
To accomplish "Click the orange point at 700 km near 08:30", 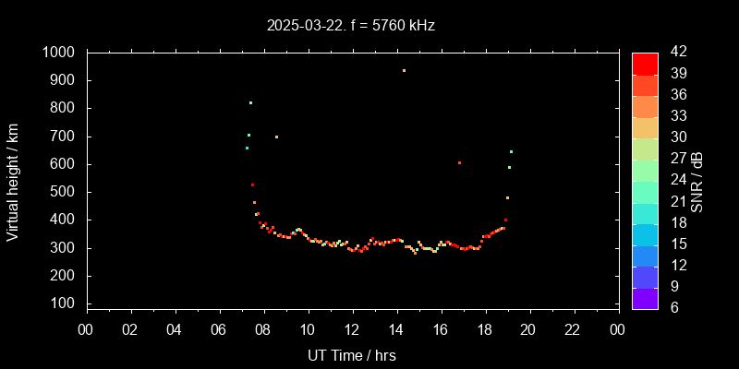I will (x=276, y=137).
